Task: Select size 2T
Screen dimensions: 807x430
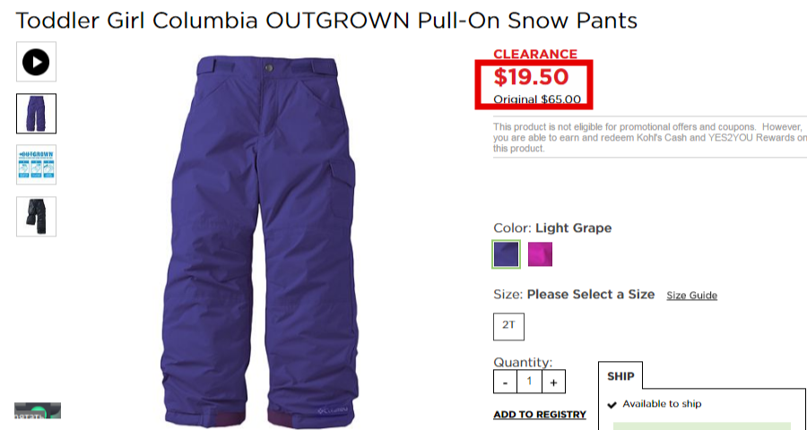Action: click(508, 326)
